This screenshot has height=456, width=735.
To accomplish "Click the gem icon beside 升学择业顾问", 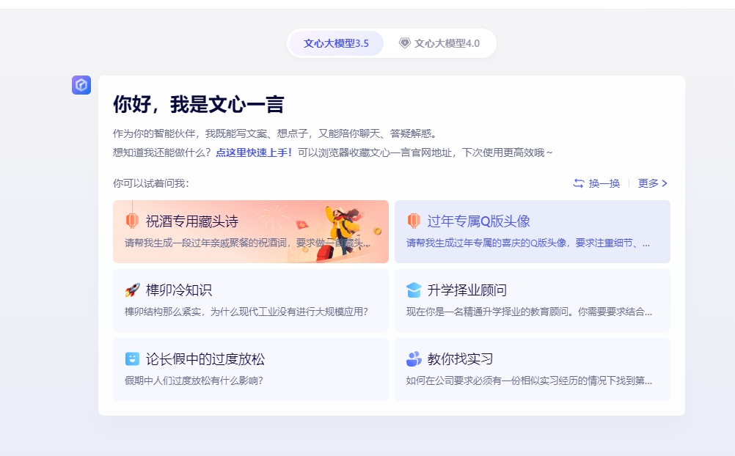I will click(x=414, y=289).
